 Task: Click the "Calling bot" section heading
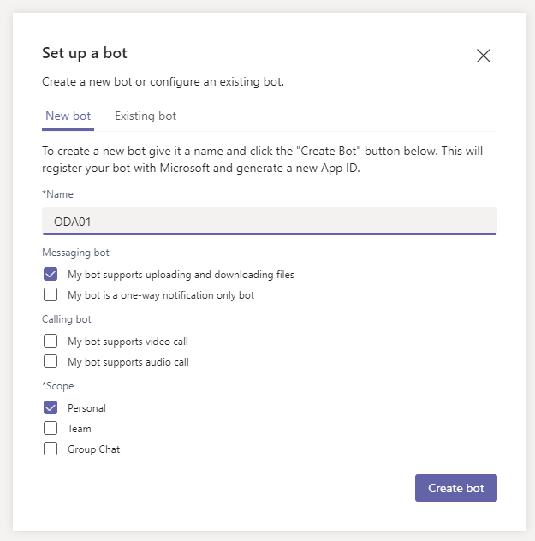click(66, 319)
